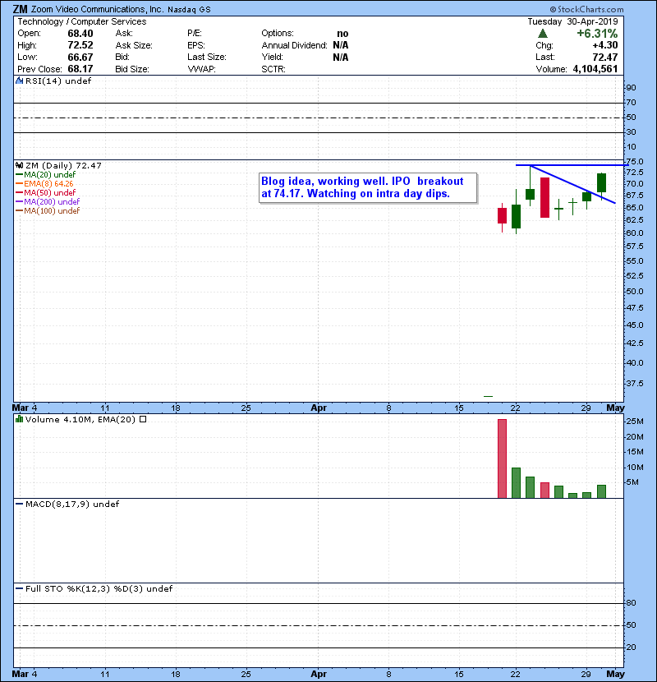Click the MA(100) undef legend entry
Screen dimensions: 657x682
point(52,211)
